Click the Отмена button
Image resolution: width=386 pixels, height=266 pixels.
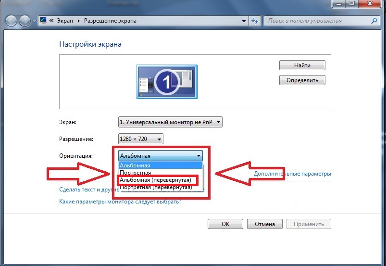(264, 224)
